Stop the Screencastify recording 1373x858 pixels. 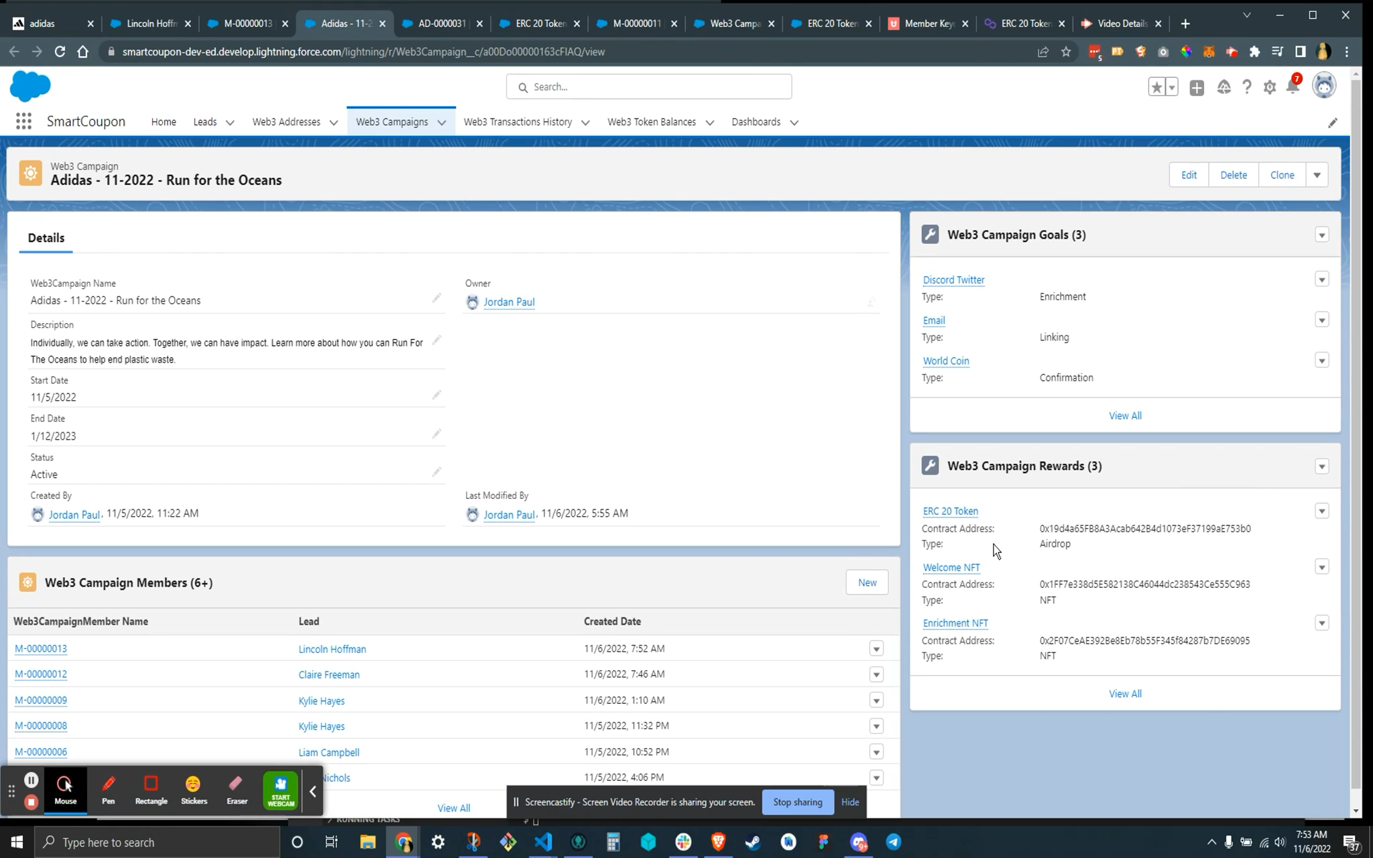(x=31, y=802)
